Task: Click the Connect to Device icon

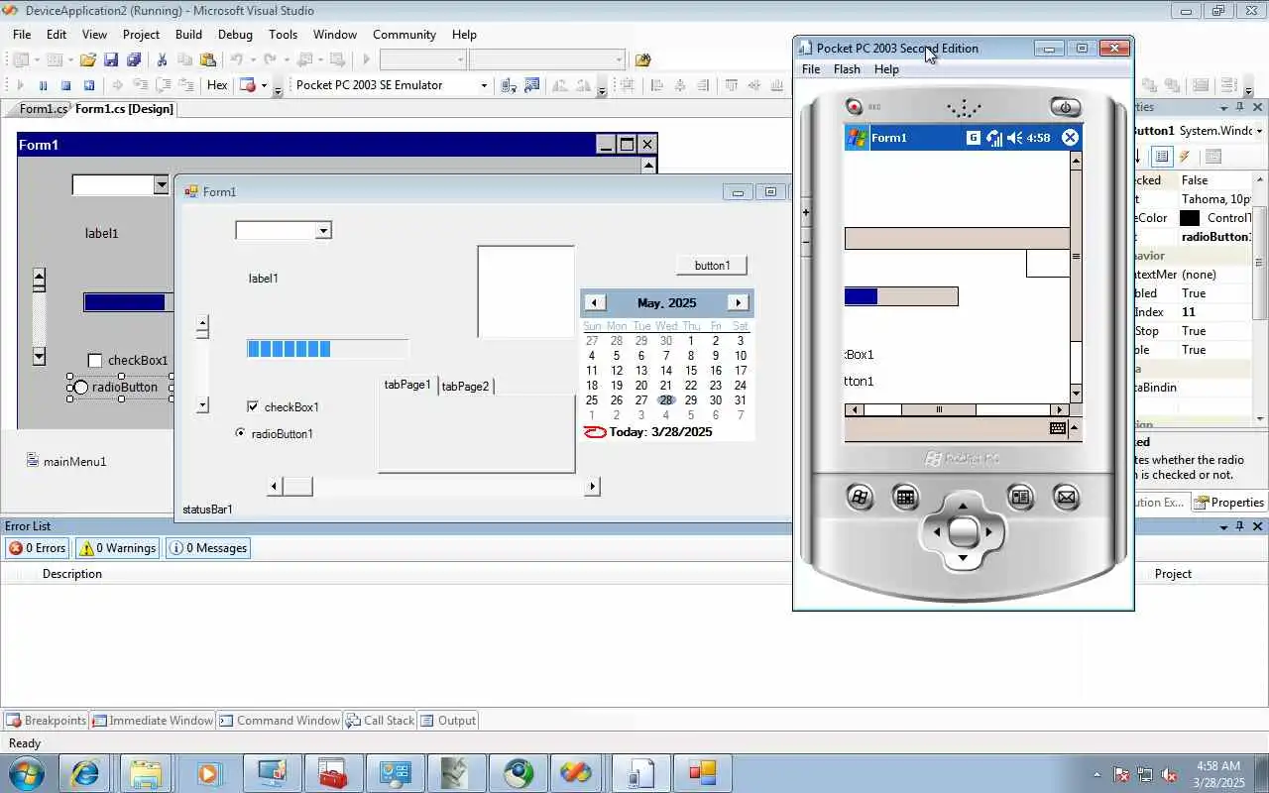Action: click(x=509, y=85)
